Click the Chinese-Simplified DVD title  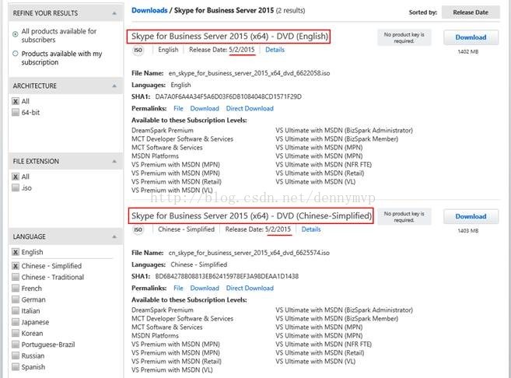pos(251,215)
